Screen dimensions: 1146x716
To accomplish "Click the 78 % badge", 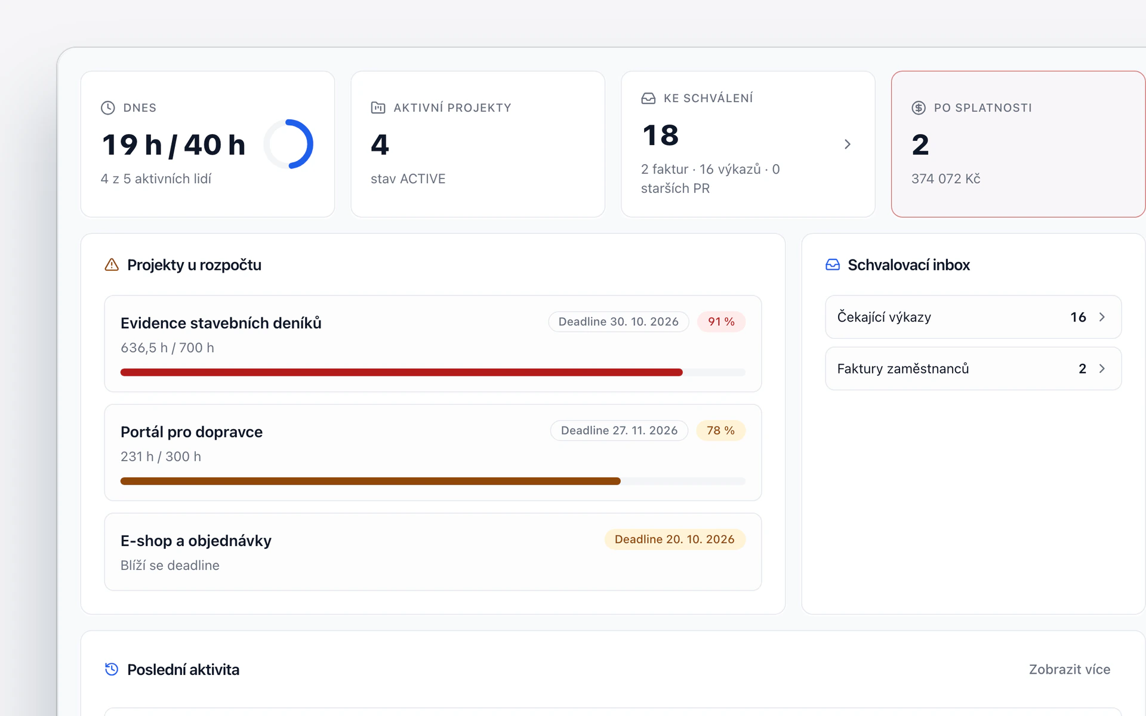I will (720, 430).
